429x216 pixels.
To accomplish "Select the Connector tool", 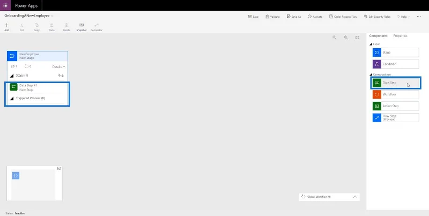I will 97,27.
